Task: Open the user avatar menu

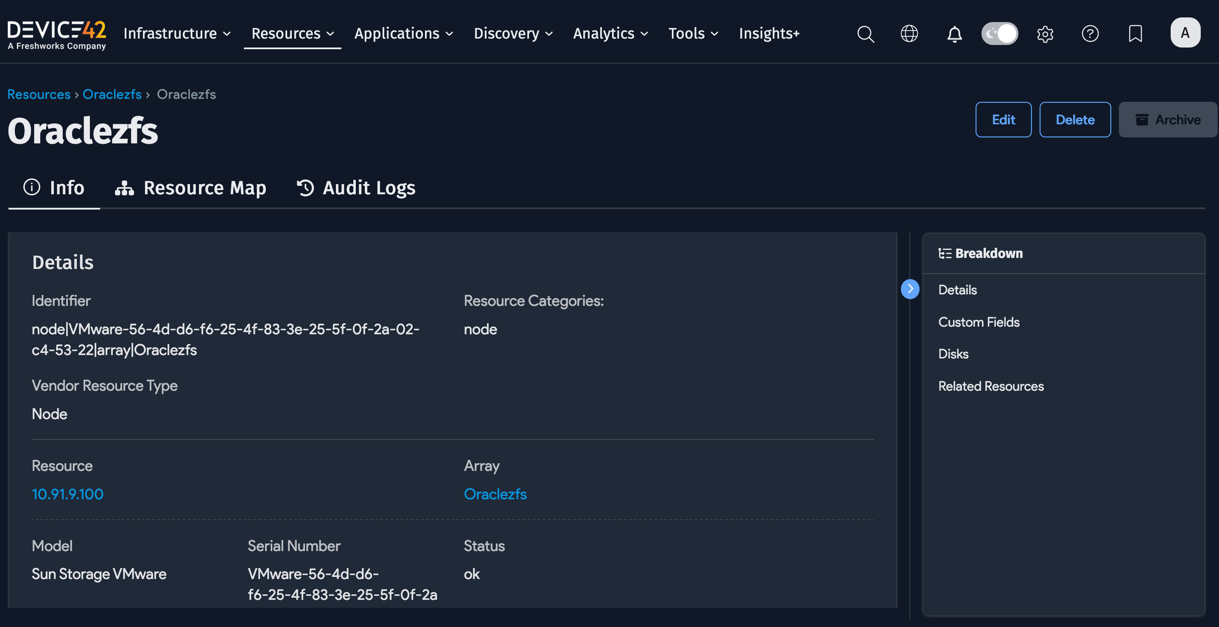Action: 1185,33
